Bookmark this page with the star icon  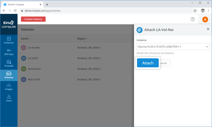pyautogui.click(x=195, y=11)
